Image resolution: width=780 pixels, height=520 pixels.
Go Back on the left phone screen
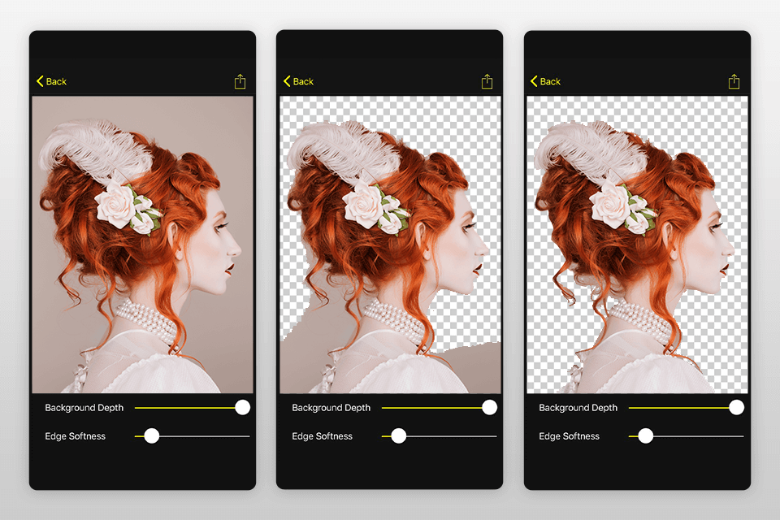point(51,81)
